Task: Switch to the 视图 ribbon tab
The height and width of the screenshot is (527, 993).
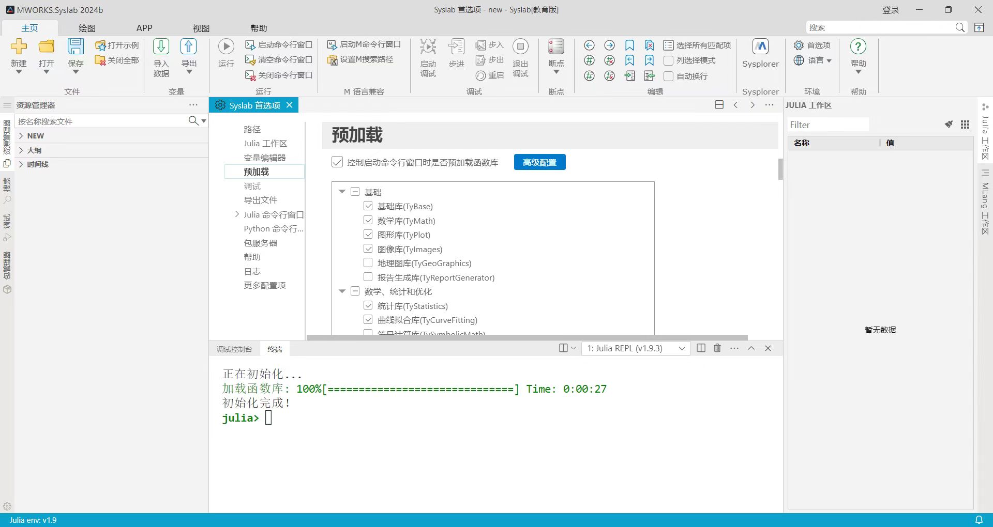Action: 201,28
